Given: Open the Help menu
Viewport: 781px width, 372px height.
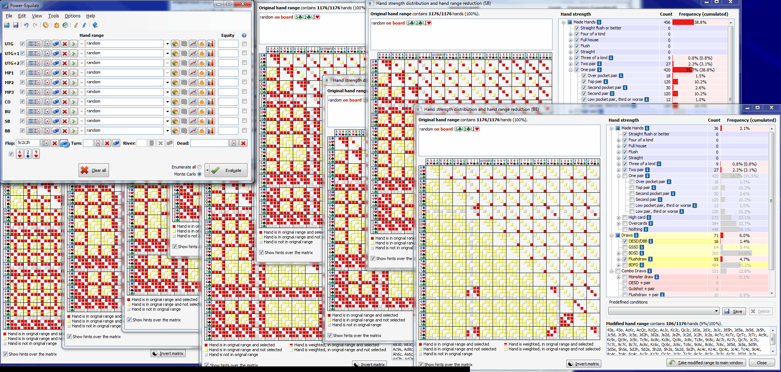Looking at the screenshot, I should tap(91, 16).
